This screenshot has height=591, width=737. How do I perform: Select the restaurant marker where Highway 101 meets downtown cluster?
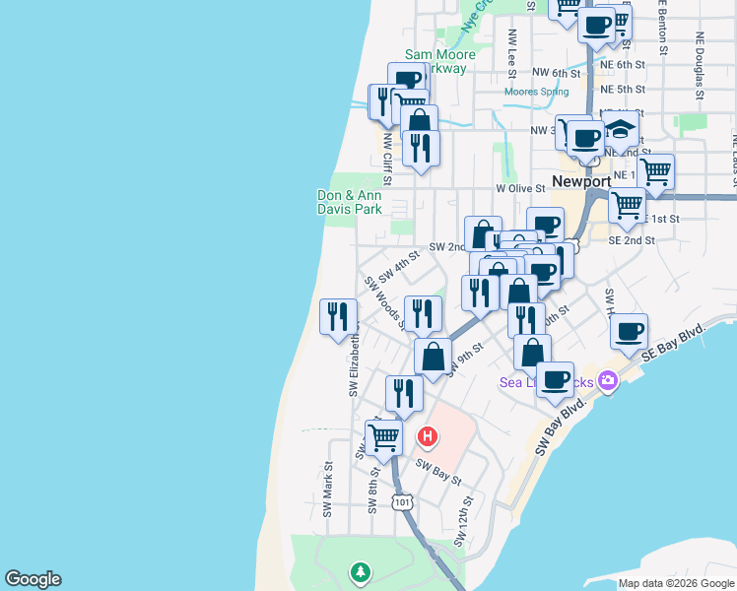[480, 295]
